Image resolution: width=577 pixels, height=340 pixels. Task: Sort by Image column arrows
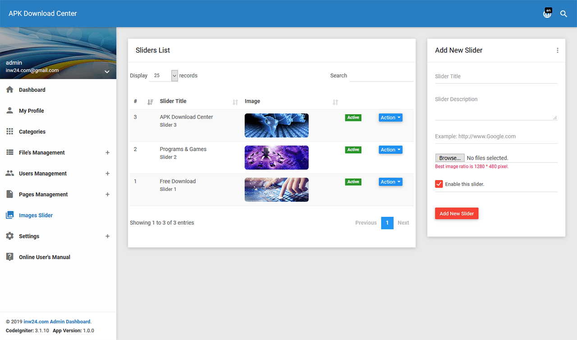(x=335, y=102)
